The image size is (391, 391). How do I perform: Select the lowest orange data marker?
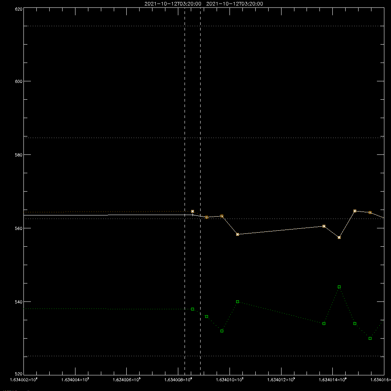339,238
